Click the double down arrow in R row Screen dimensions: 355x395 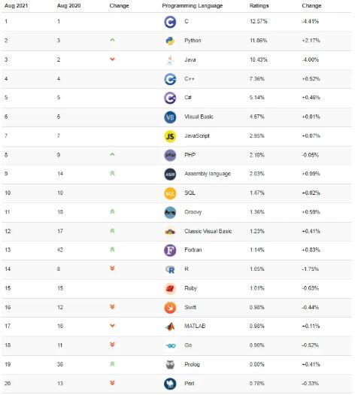(x=112, y=269)
